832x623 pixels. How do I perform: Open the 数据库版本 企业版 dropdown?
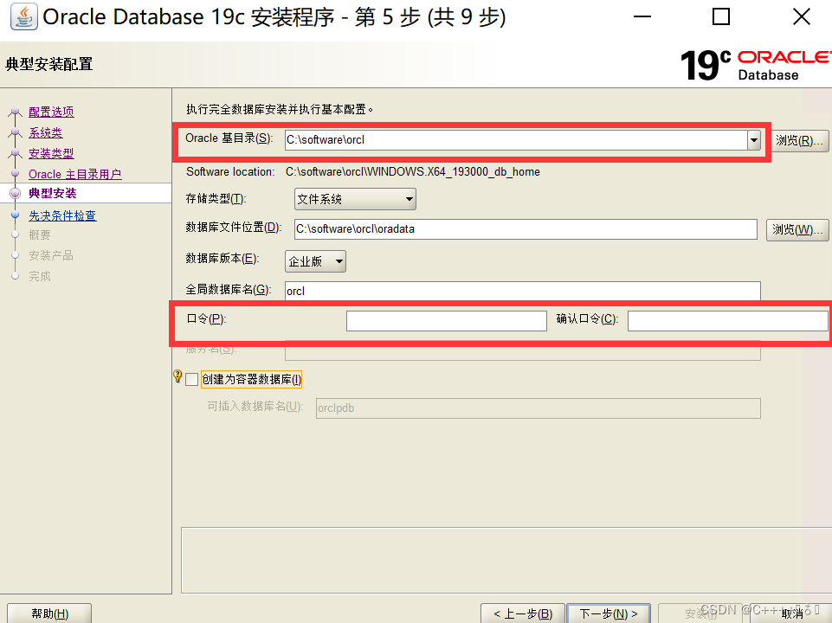[315, 261]
